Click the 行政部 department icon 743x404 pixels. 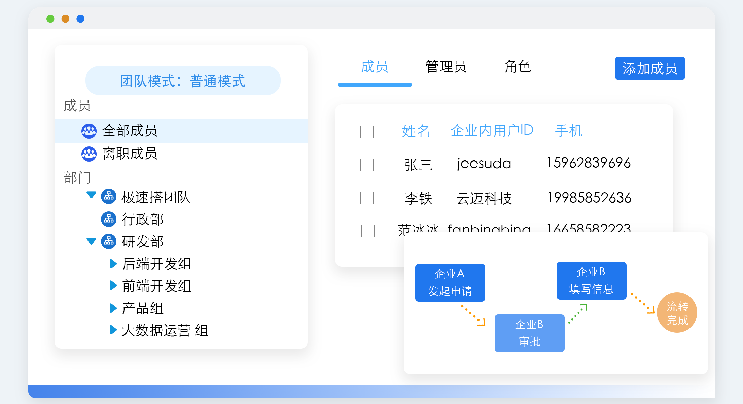coord(109,219)
